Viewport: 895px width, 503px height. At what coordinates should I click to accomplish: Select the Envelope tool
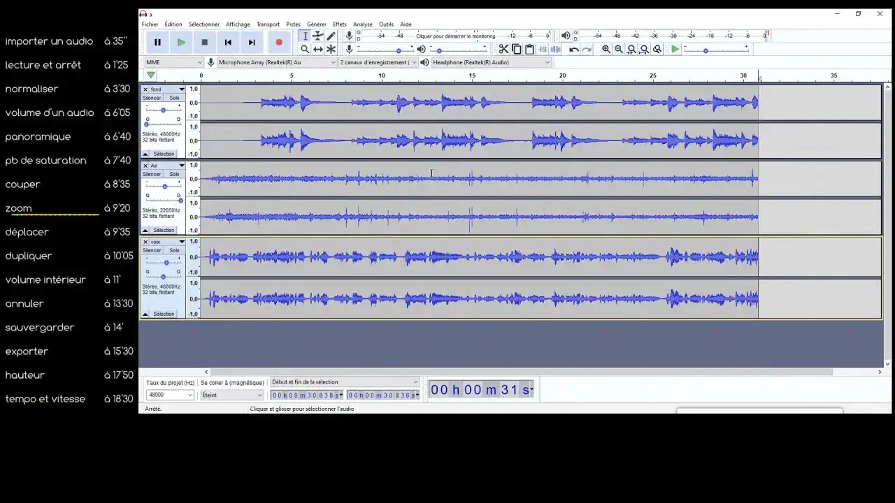coord(318,36)
